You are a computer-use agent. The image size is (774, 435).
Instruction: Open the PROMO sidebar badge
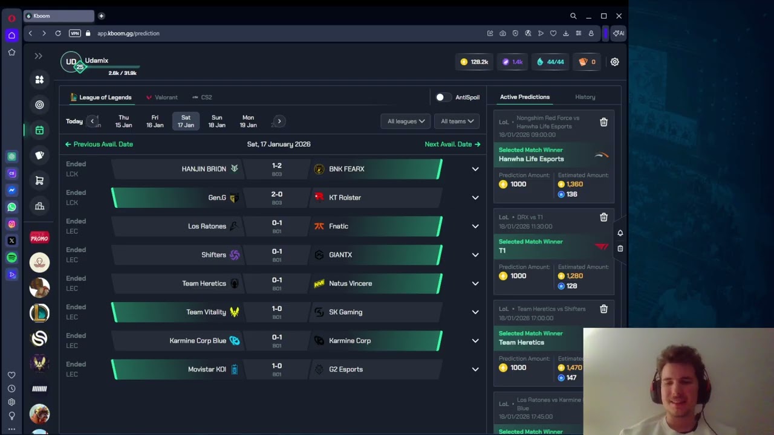[39, 238]
